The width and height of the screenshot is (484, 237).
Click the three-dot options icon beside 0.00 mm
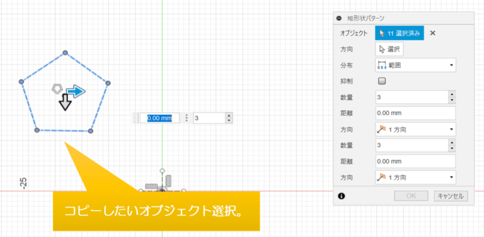(186, 118)
